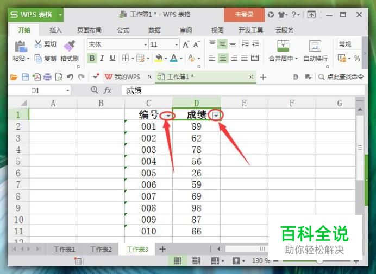Undo the last action
Viewport: 376px width, 274px height.
pos(70,77)
